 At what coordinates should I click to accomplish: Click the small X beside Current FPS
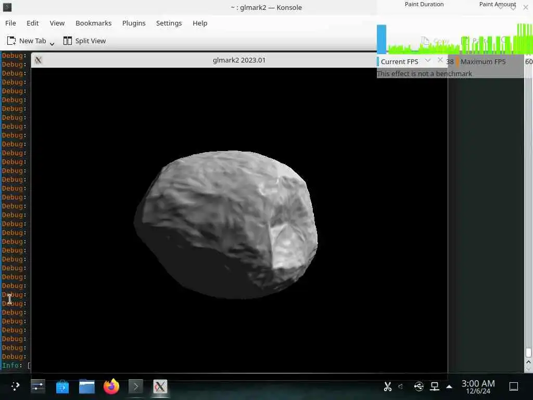(440, 60)
